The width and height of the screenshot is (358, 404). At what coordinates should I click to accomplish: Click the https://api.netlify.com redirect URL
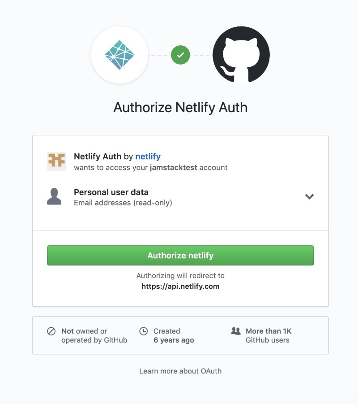pyautogui.click(x=180, y=286)
